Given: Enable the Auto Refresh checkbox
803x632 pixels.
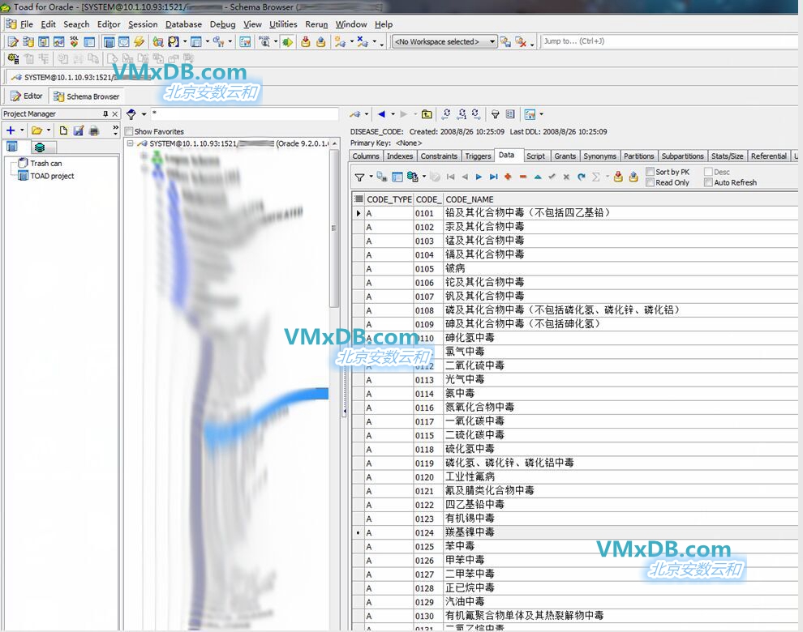Looking at the screenshot, I should pyautogui.click(x=708, y=182).
